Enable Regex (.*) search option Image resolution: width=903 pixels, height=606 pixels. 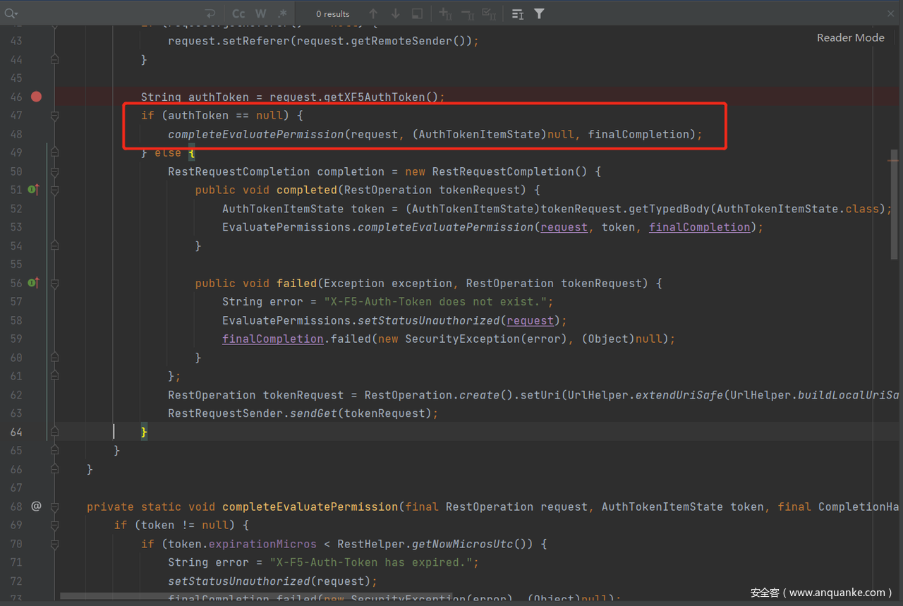282,13
